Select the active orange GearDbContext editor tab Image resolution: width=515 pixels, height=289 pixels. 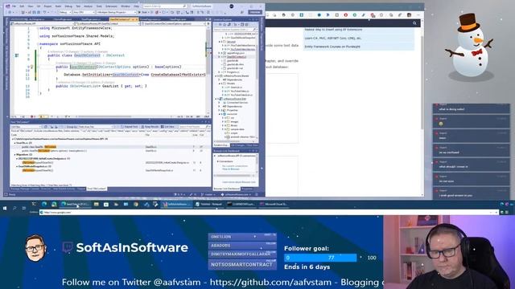tap(124, 19)
